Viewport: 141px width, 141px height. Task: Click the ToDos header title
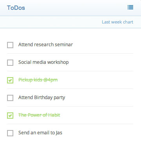(x=16, y=8)
